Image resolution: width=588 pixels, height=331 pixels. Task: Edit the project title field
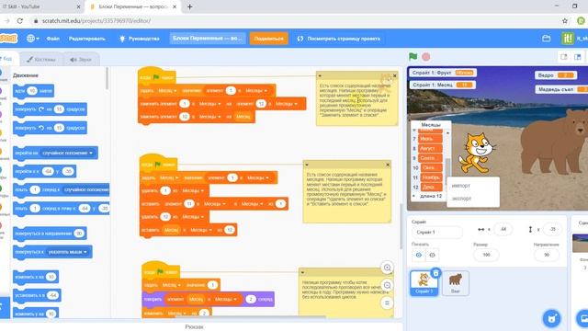tap(208, 39)
